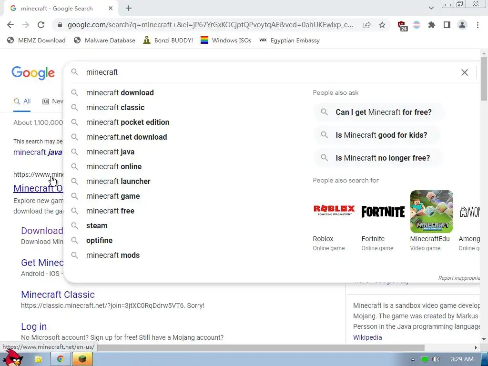The width and height of the screenshot is (488, 366).
Task: Open MinecraftEdu related search thumbnail
Action: pos(431,212)
